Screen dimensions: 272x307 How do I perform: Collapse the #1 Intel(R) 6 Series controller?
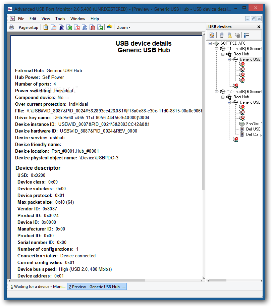pyautogui.click(x=216, y=49)
